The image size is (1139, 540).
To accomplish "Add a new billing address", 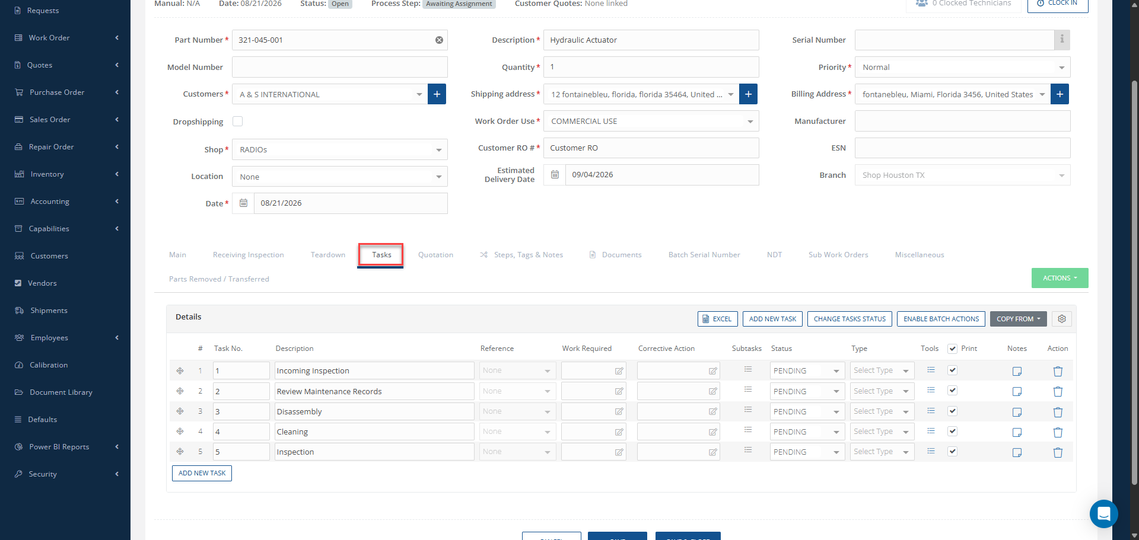I will [x=1060, y=94].
